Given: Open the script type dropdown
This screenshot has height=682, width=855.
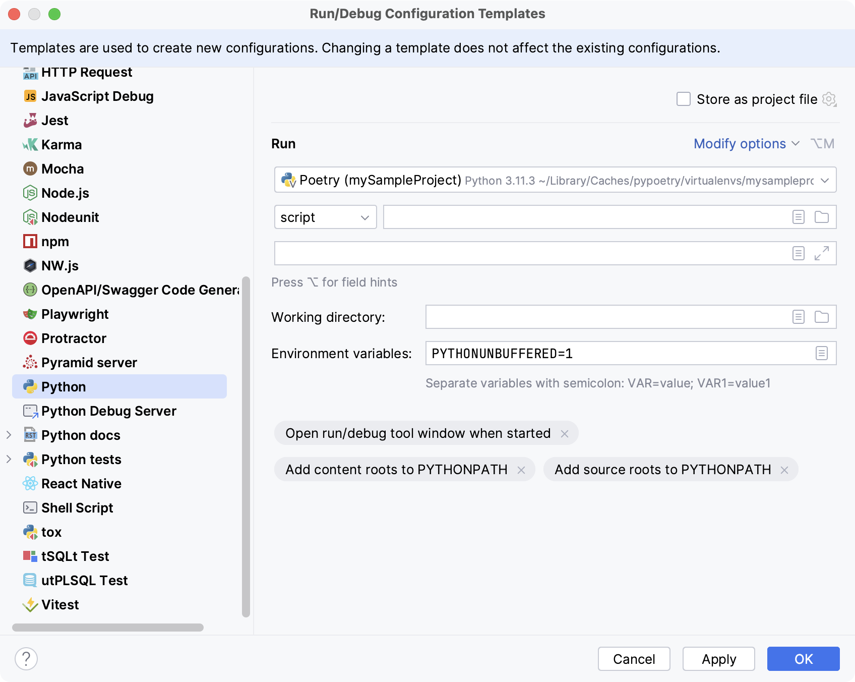Looking at the screenshot, I should (325, 217).
